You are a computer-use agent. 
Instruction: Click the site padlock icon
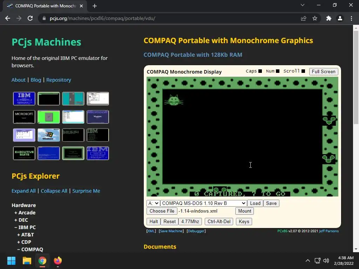click(44, 18)
